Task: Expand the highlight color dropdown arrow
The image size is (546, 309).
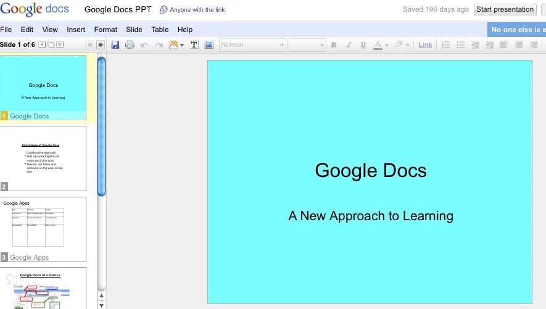Action: click(x=407, y=45)
